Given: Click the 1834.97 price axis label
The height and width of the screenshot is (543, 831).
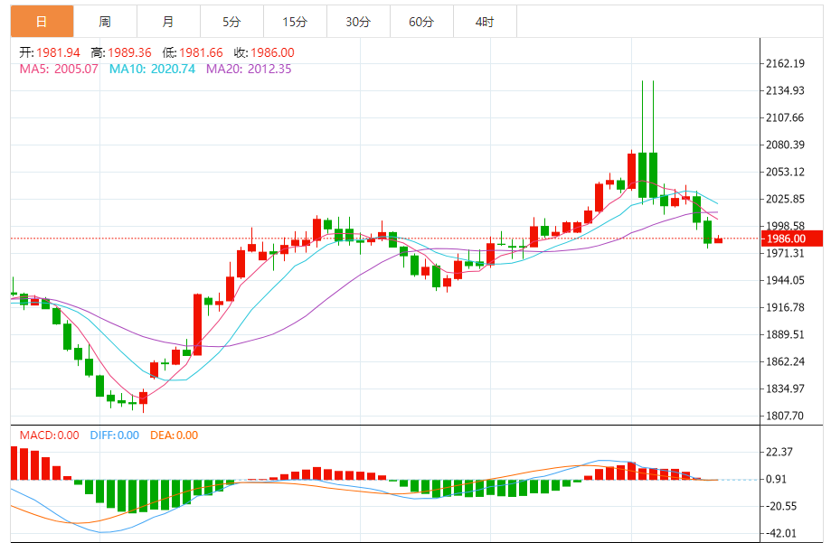Looking at the screenshot, I should coord(785,389).
